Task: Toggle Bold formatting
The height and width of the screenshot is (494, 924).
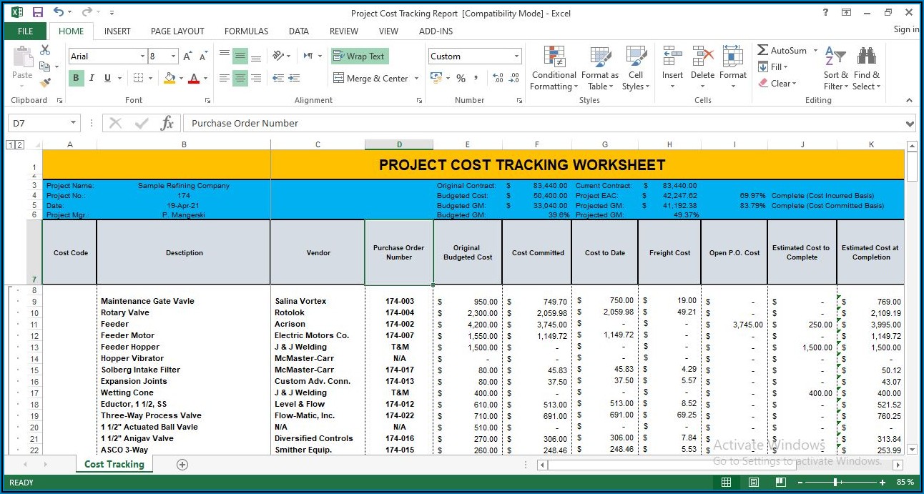Action: [x=76, y=78]
